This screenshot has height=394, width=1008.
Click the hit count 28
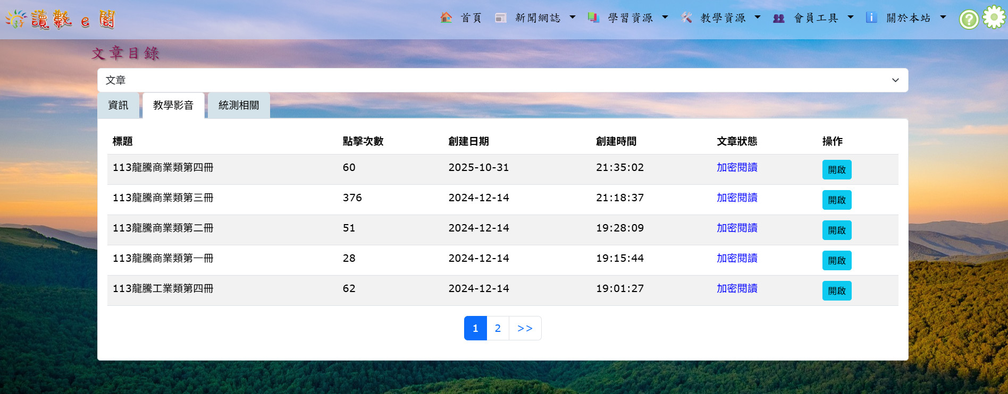[349, 258]
